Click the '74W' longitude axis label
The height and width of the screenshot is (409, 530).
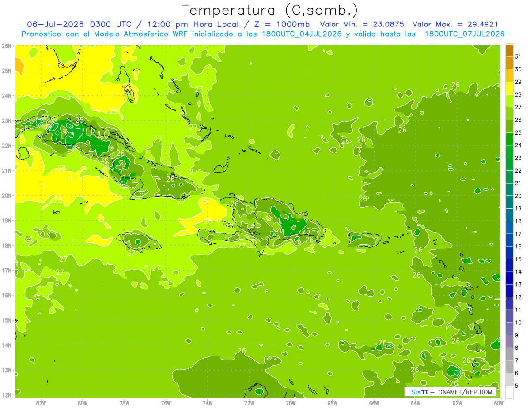[x=208, y=403]
